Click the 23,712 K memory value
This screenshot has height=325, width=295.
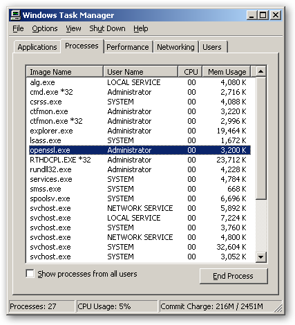tap(231, 160)
